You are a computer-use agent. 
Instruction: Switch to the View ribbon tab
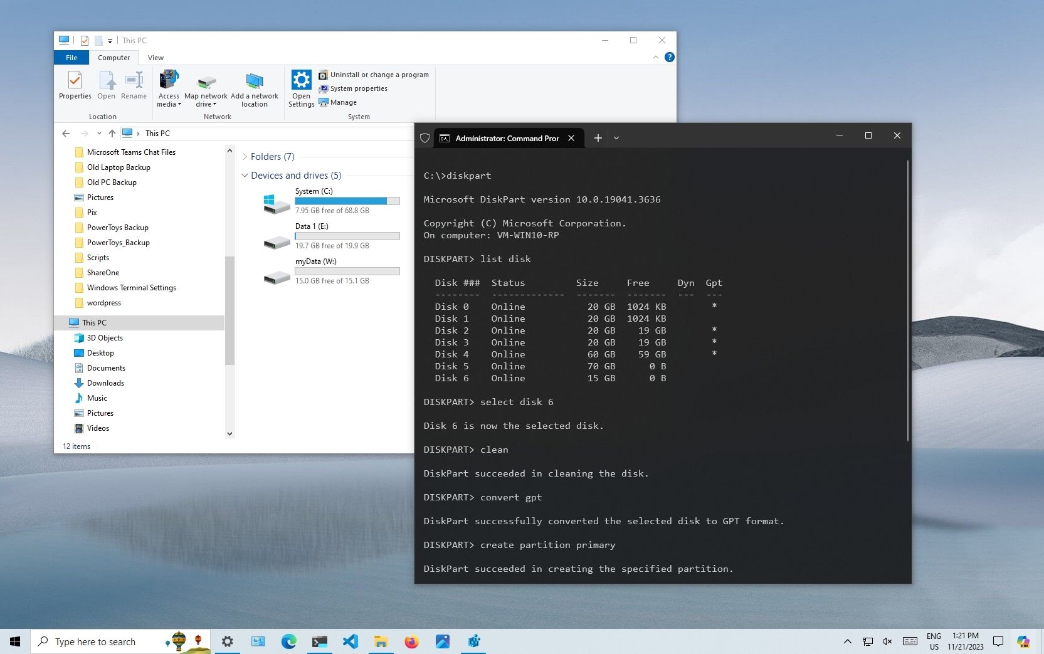156,57
